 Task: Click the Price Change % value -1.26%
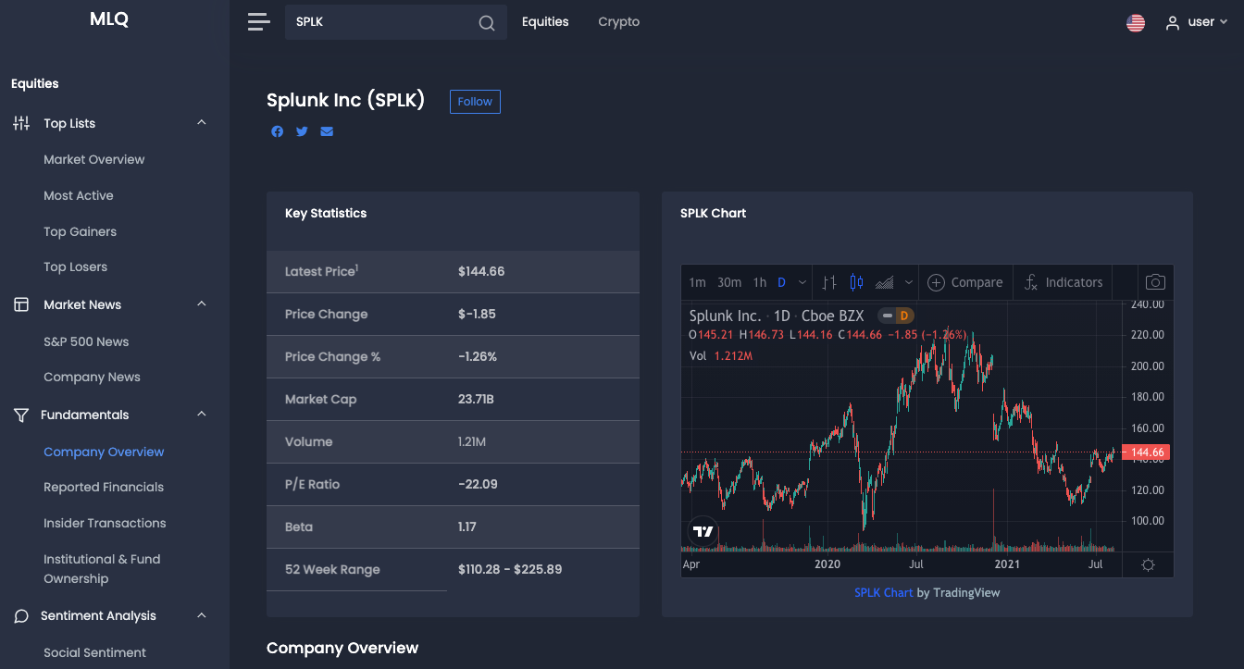(x=478, y=357)
